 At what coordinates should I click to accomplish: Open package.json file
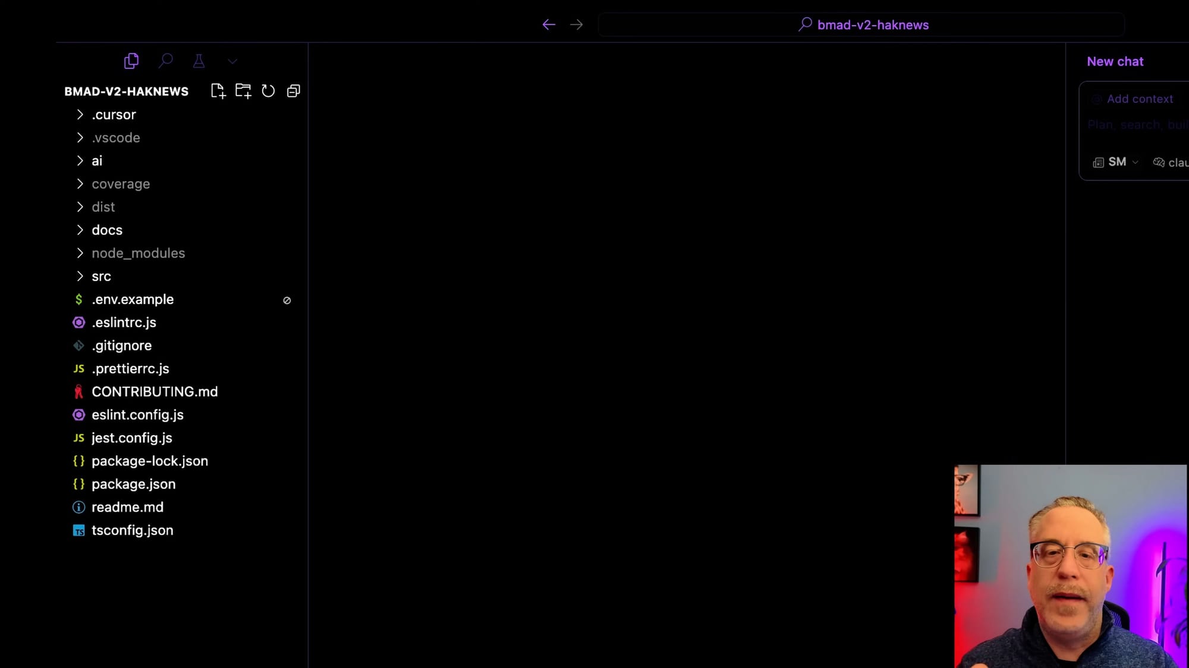click(133, 485)
